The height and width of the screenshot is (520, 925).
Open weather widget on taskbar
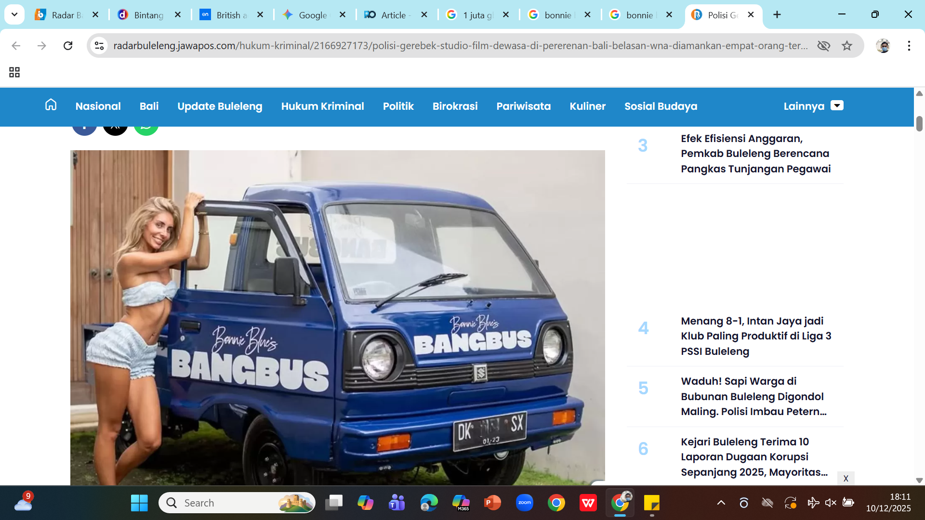[x=23, y=502]
